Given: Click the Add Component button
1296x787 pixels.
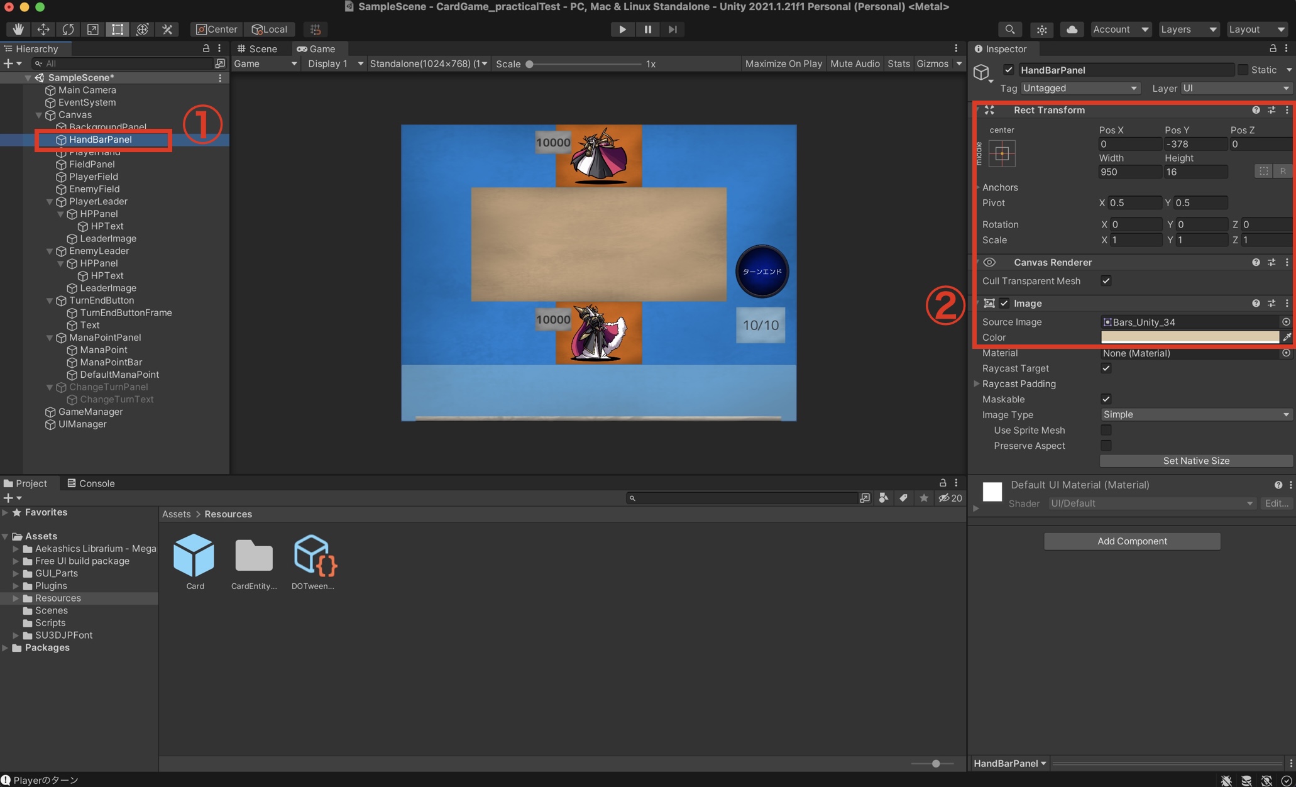Looking at the screenshot, I should point(1132,541).
